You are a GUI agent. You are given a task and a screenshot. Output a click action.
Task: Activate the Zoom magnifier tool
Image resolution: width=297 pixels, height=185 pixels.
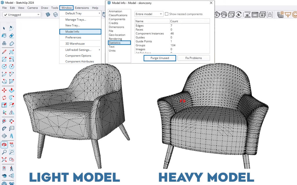click(x=4, y=152)
